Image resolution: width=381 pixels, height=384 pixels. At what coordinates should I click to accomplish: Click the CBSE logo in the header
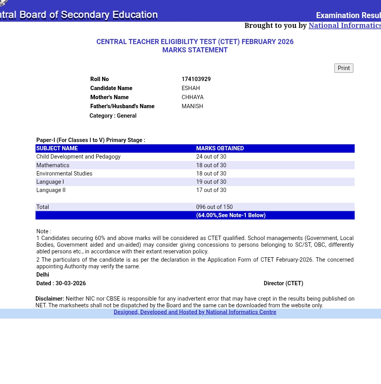point(3,3)
